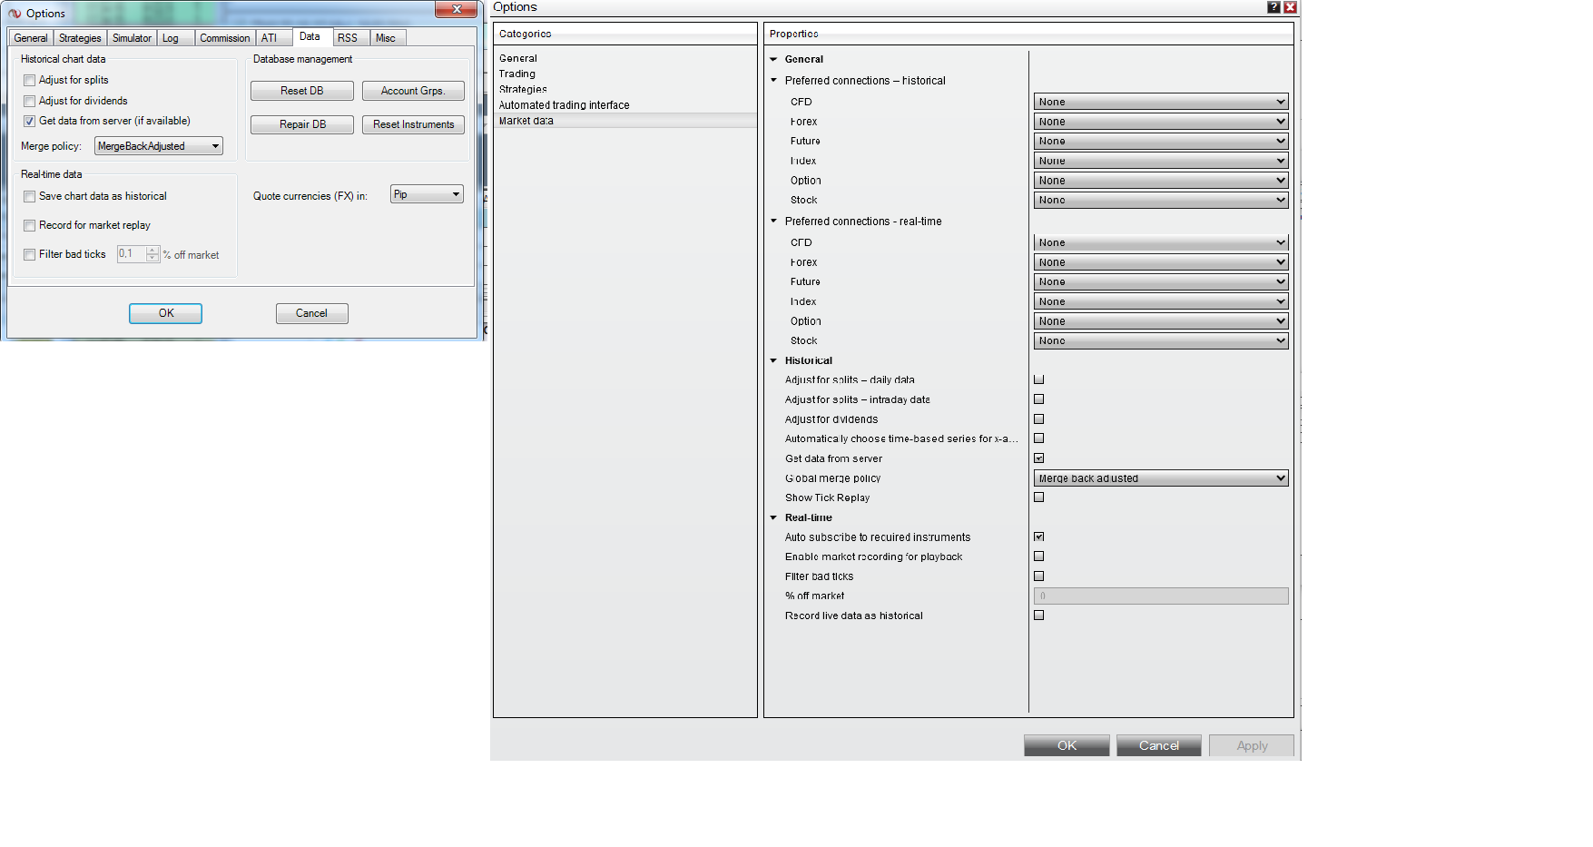This screenshot has height=847, width=1593.
Task: Select Automated trading interface category
Action: pos(565,105)
